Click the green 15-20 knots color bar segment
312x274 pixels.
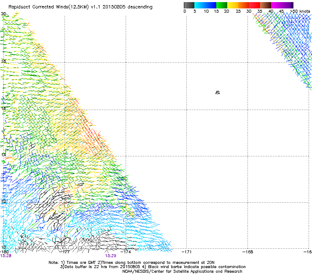point(222,5)
